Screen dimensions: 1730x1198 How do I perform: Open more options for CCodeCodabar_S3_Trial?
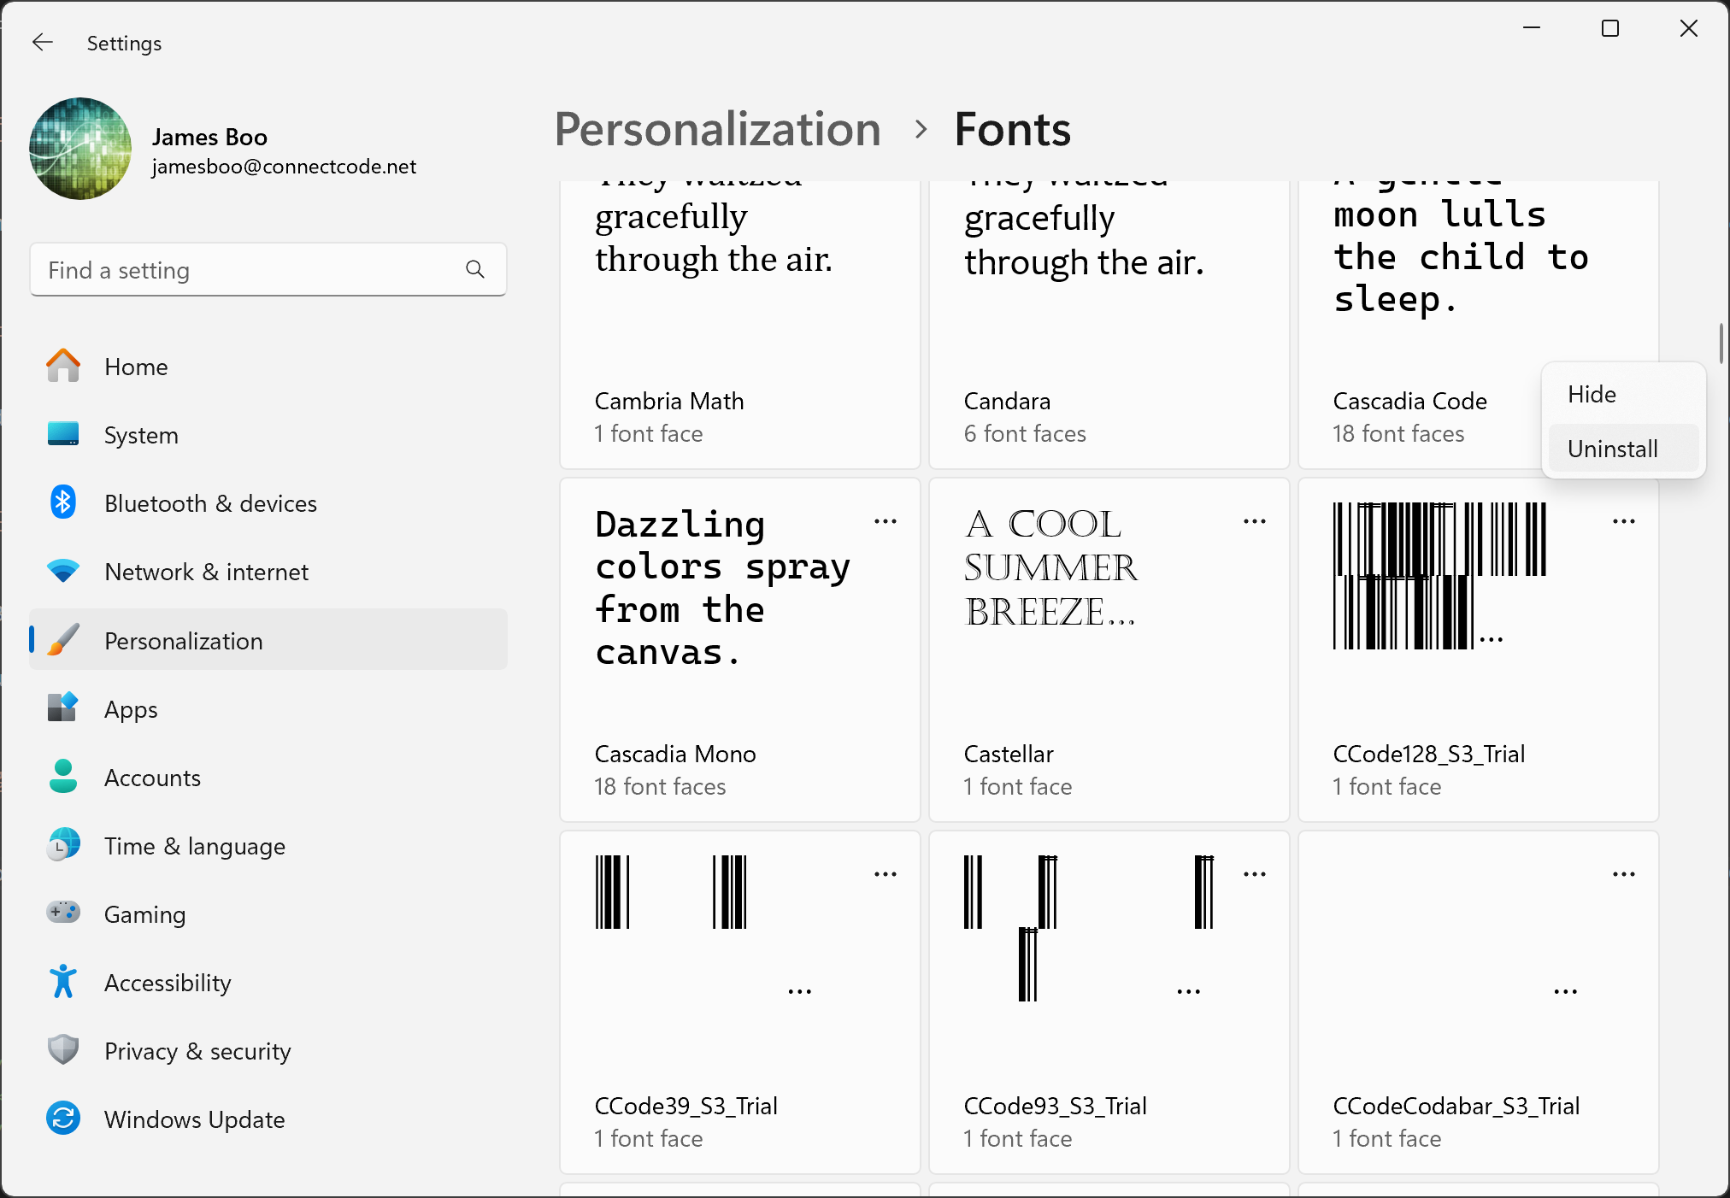tap(1624, 874)
